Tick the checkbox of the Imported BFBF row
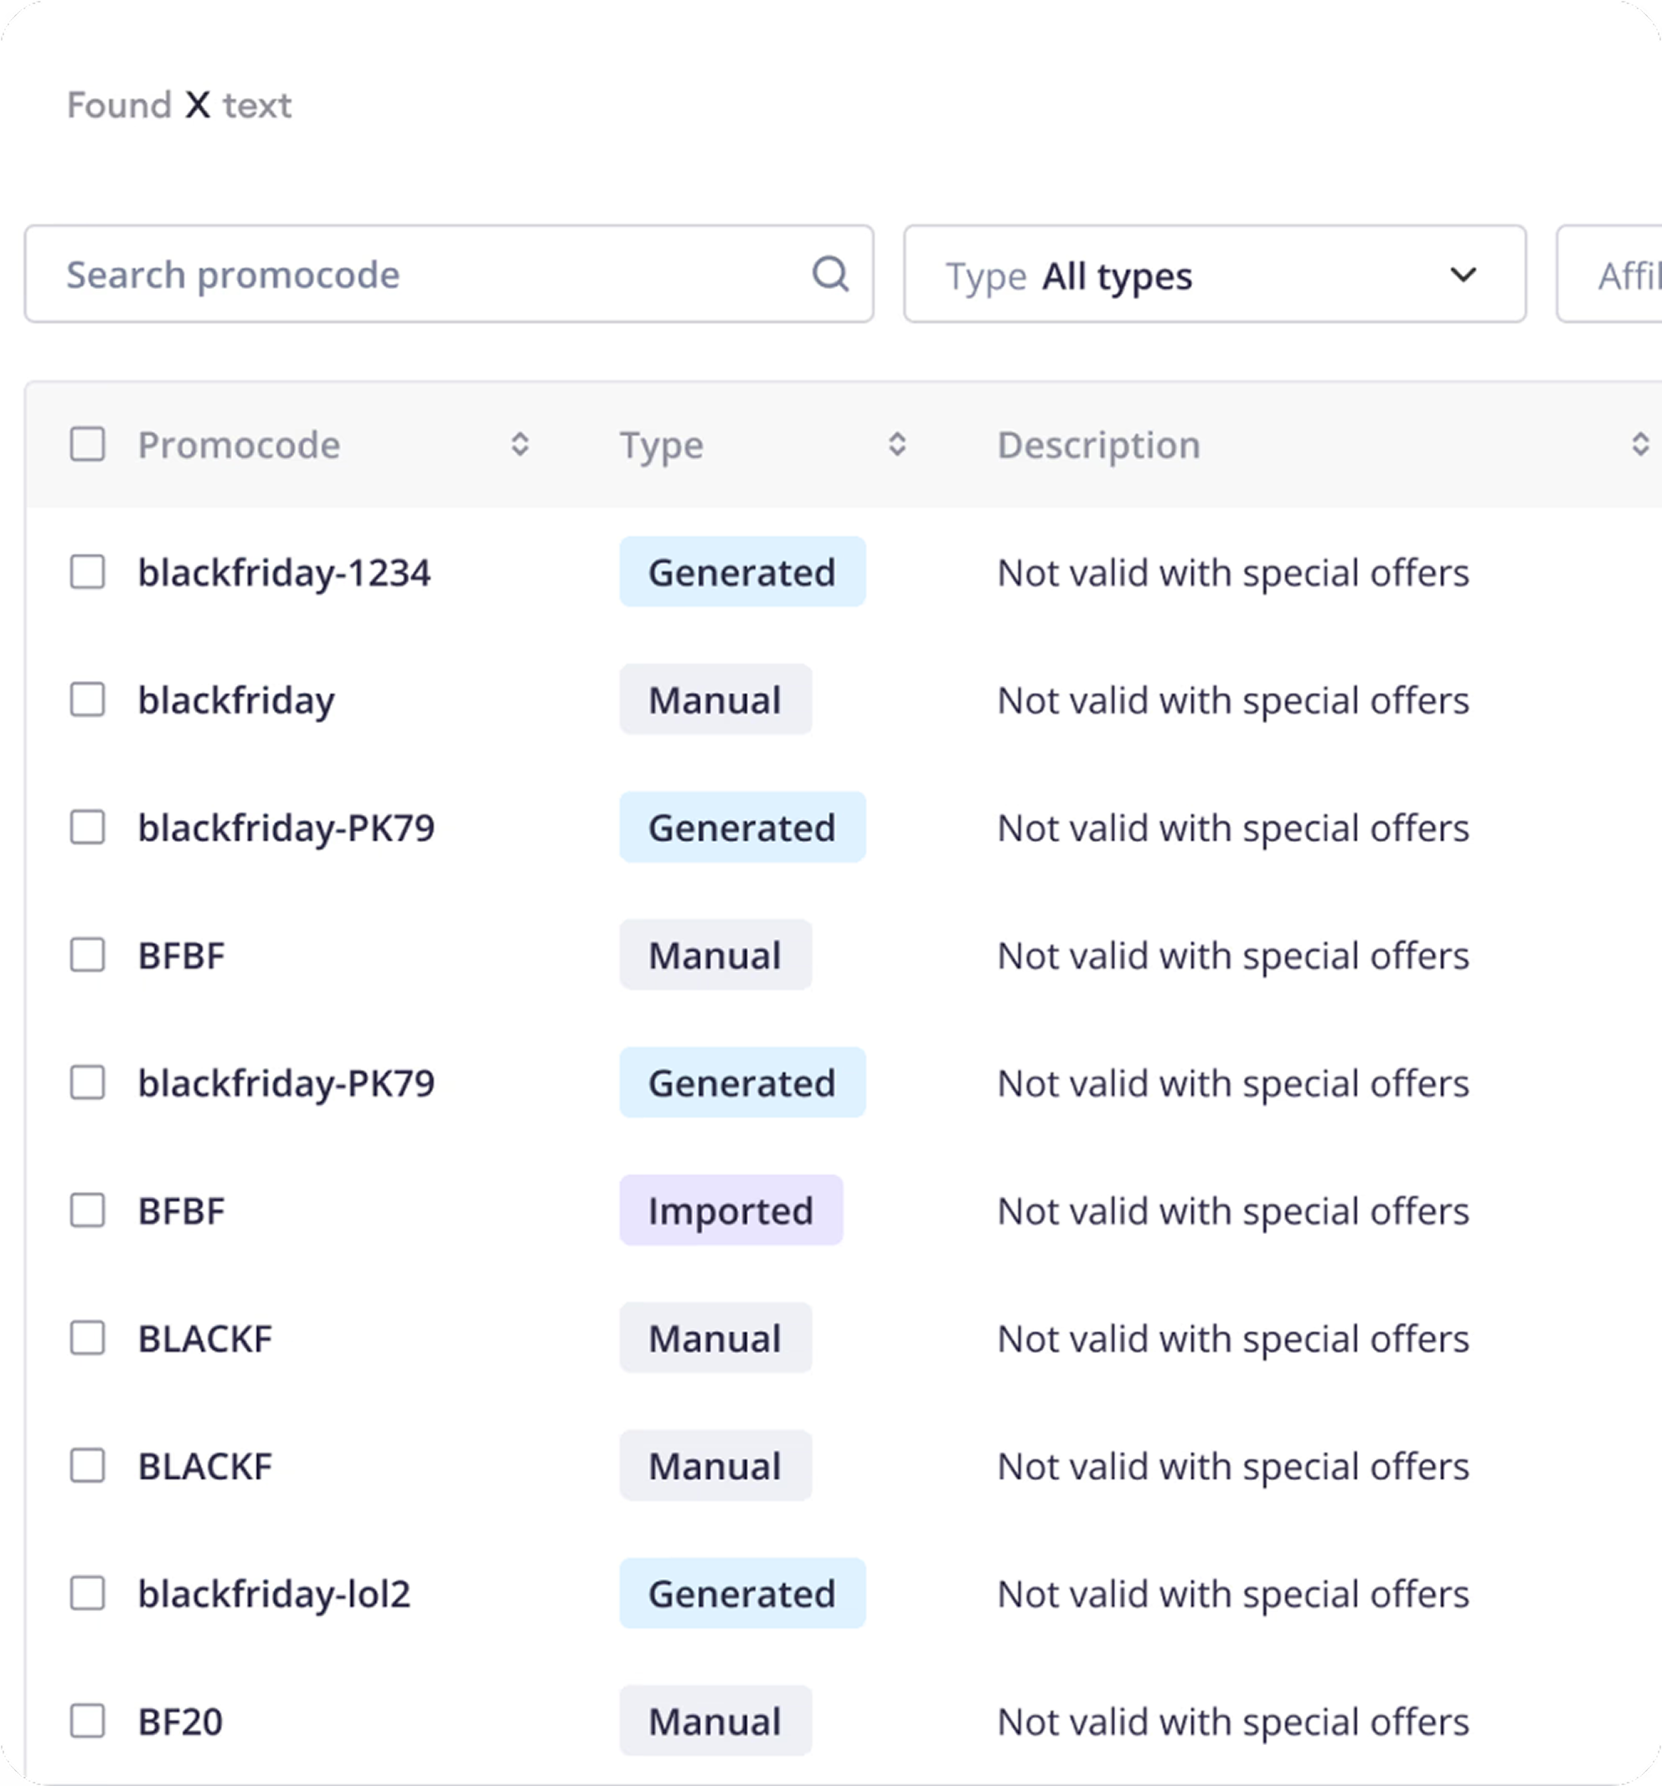Viewport: 1662px width, 1786px height. [87, 1210]
